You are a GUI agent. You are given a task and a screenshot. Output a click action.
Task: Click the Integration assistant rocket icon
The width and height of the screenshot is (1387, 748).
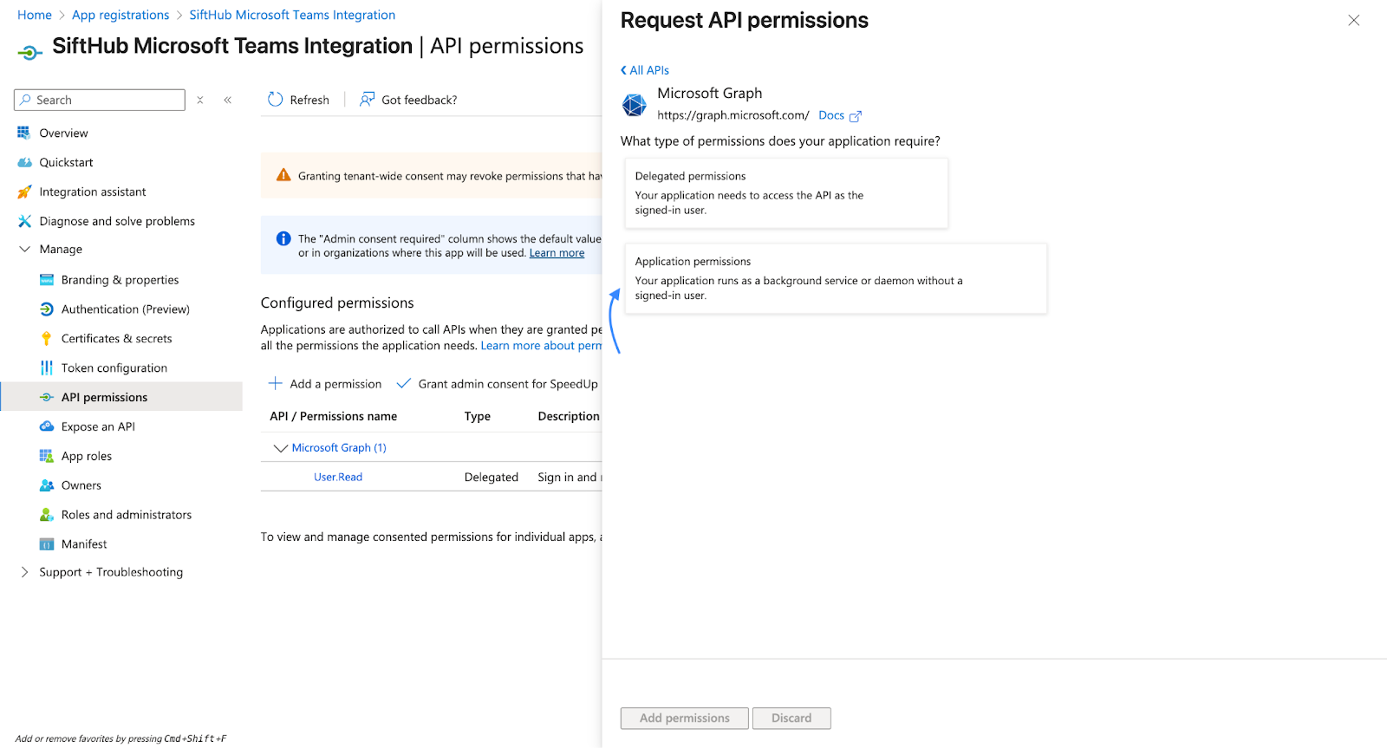[x=24, y=192]
